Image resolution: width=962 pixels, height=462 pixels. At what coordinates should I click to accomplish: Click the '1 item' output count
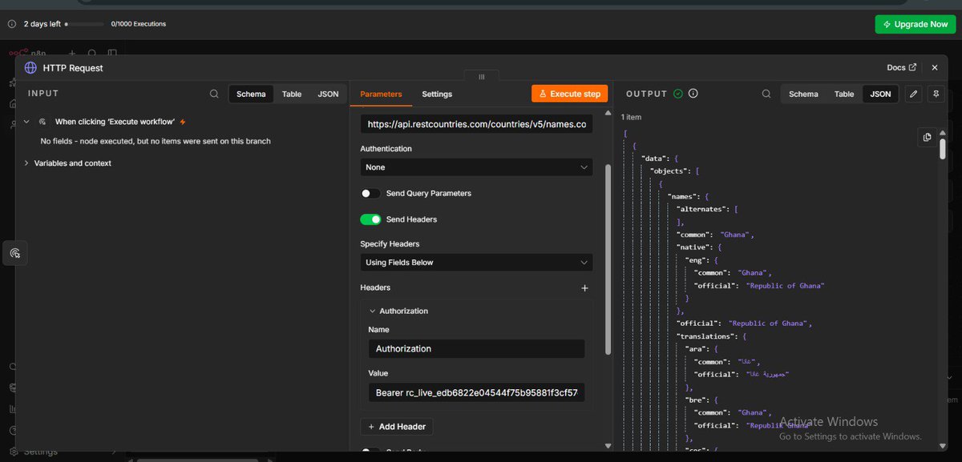pyautogui.click(x=632, y=117)
